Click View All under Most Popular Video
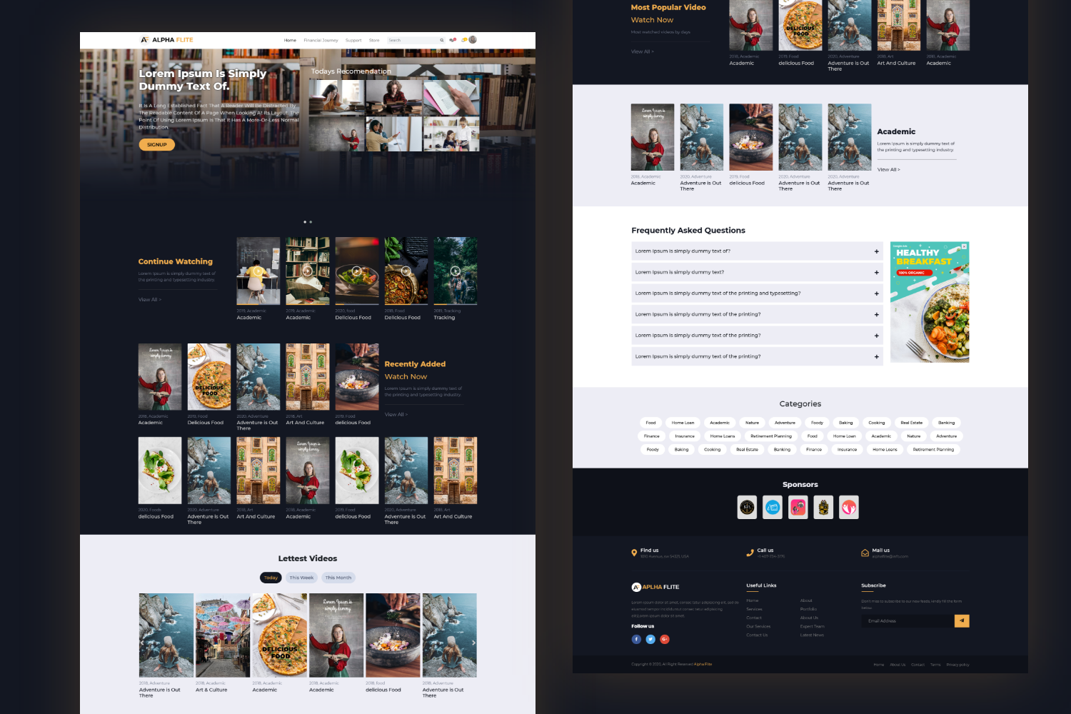This screenshot has height=714, width=1071. (x=643, y=51)
